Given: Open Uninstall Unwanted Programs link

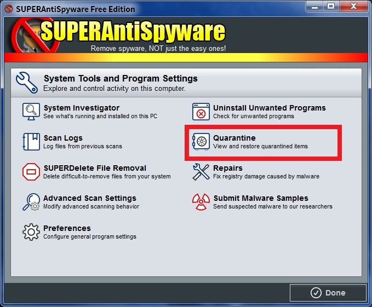Looking at the screenshot, I should (269, 108).
